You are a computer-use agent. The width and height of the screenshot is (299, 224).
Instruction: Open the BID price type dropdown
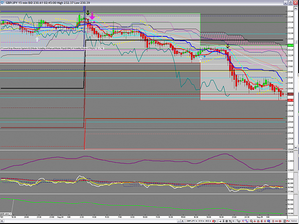tap(208, 221)
